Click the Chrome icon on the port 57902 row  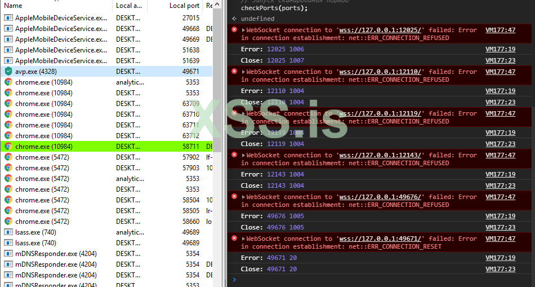[x=8, y=157]
